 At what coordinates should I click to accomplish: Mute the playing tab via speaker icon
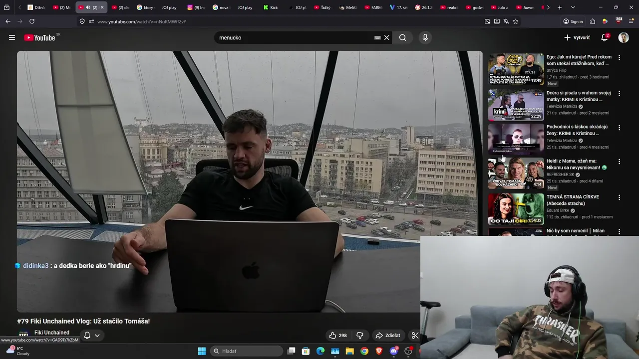click(x=88, y=7)
